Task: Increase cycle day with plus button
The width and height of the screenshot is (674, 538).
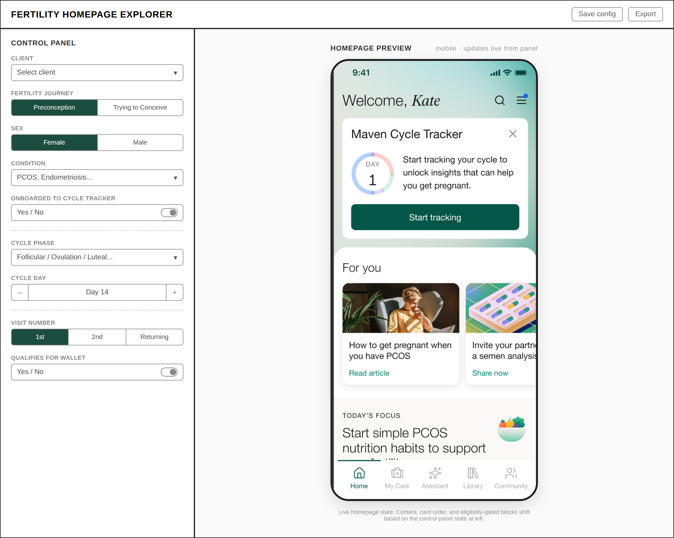Action: [175, 292]
